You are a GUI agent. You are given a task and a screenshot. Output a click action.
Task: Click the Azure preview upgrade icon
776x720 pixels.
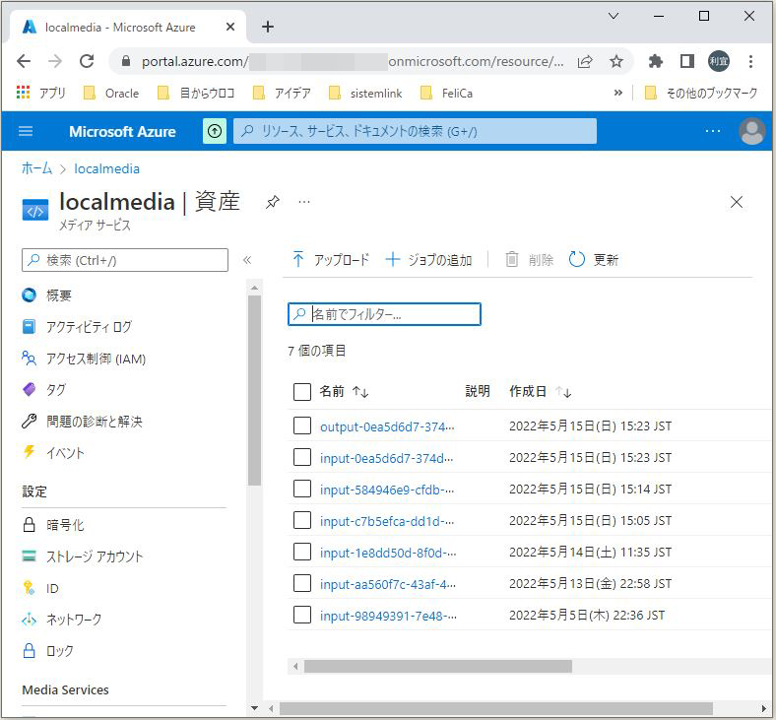coord(215,131)
